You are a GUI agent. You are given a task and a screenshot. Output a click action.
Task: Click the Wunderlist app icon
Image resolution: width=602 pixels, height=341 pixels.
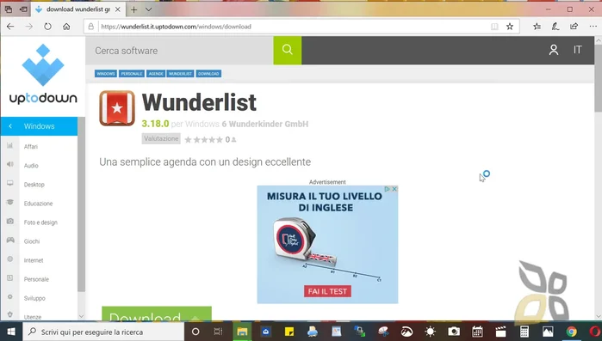(x=117, y=108)
